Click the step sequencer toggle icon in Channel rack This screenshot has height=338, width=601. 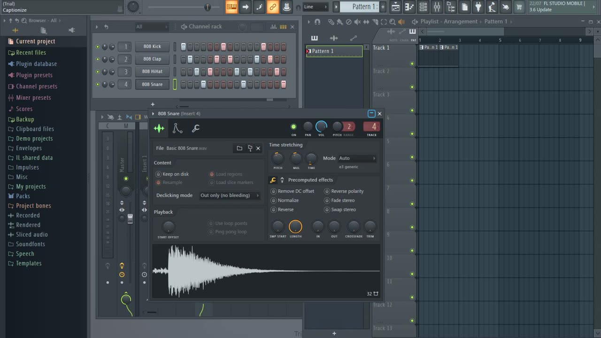click(x=283, y=27)
